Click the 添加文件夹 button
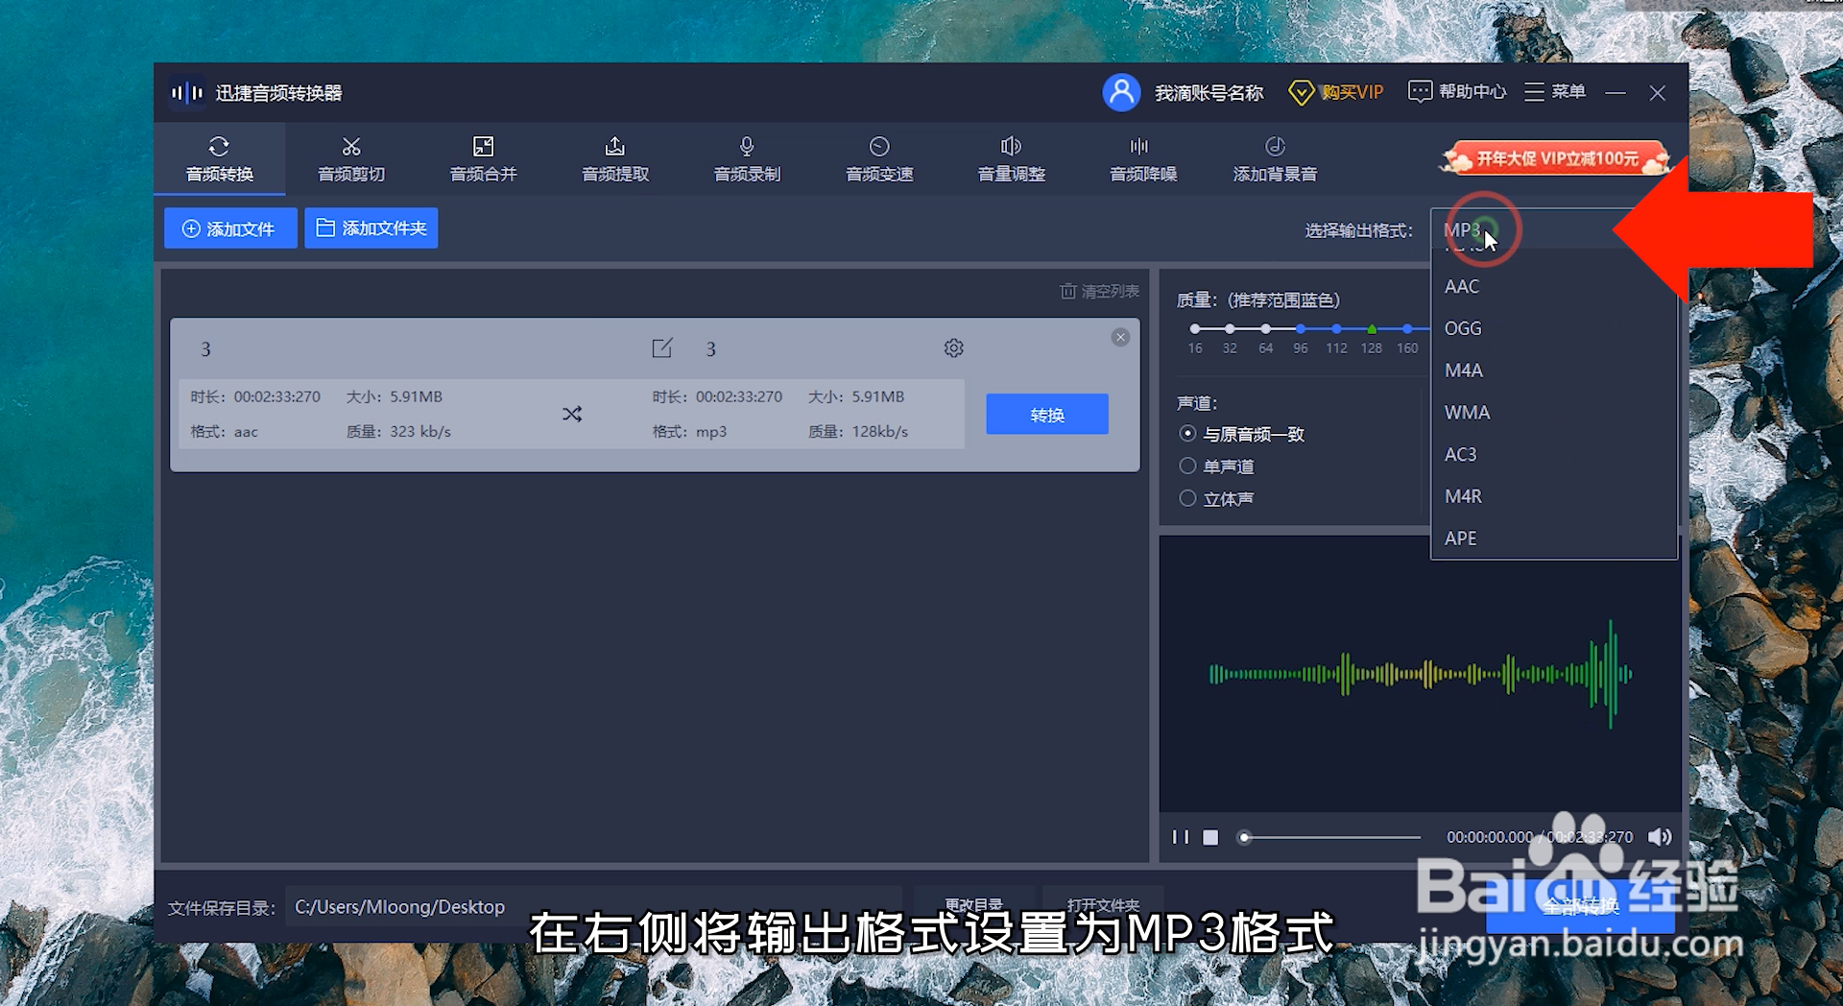The height and width of the screenshot is (1006, 1843). pos(371,228)
